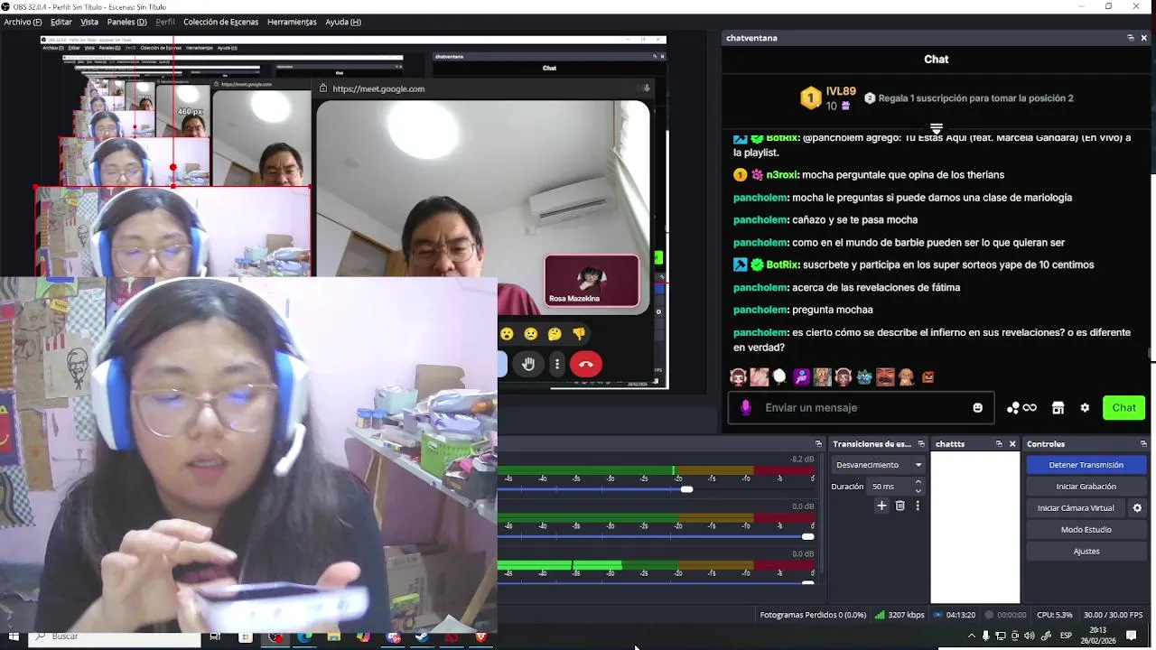Open the chat store icon
The width and height of the screenshot is (1156, 650).
coord(1058,408)
